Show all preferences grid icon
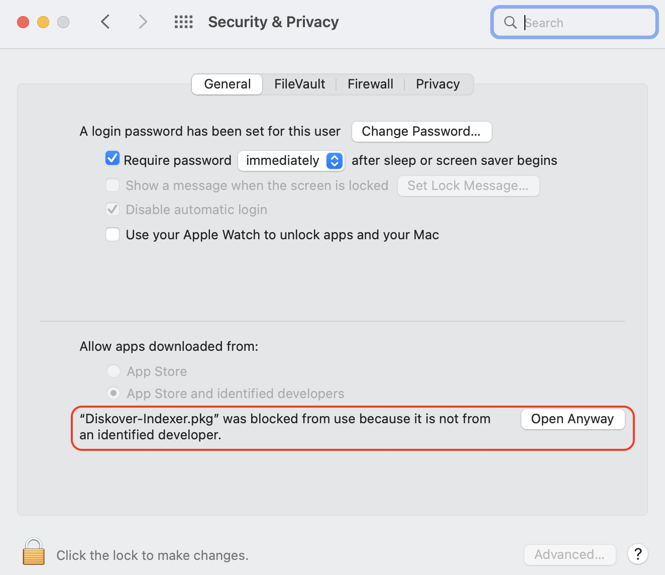The height and width of the screenshot is (575, 665). coord(183,22)
